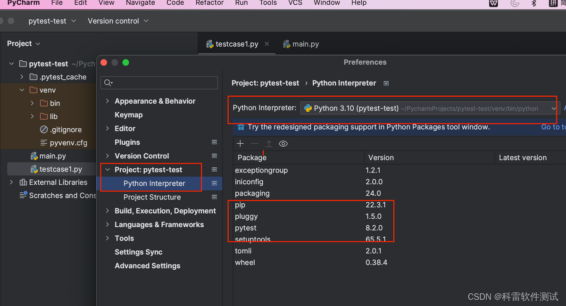
Task: Expand the bin folder
Action: 32,103
